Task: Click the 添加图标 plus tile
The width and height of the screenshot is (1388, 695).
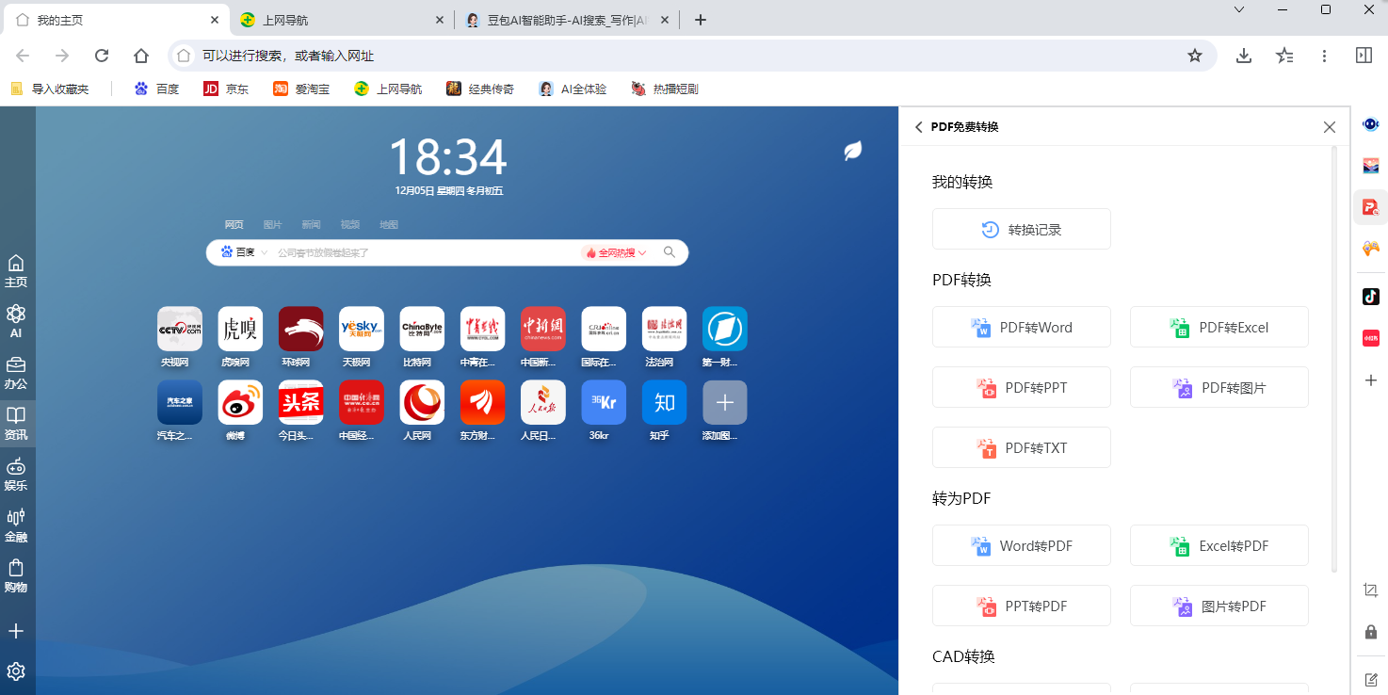Action: (725, 402)
